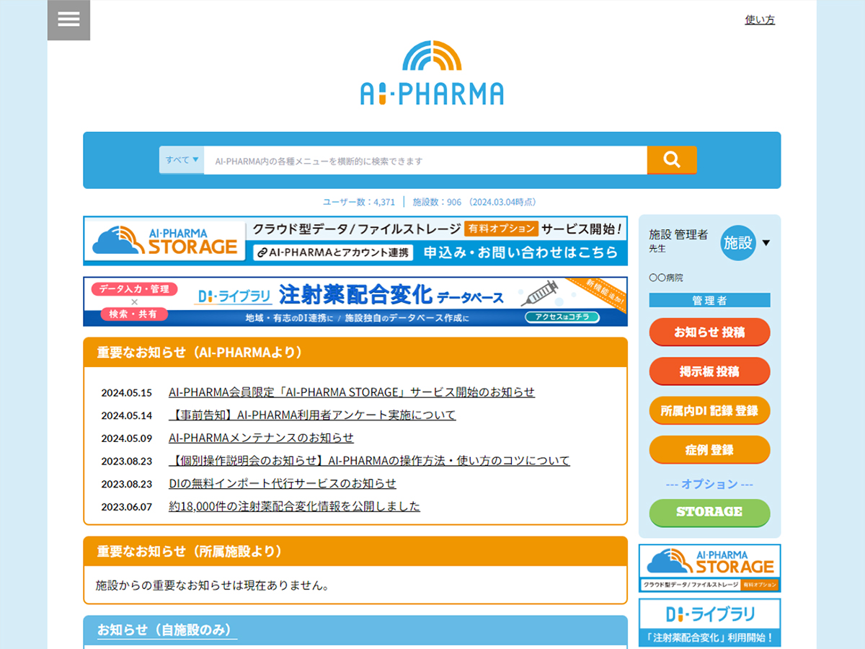Click the small DI-ライブラリ sidebar banner

(709, 622)
